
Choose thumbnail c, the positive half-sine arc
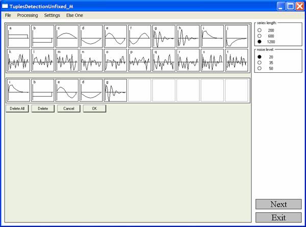pos(67,36)
